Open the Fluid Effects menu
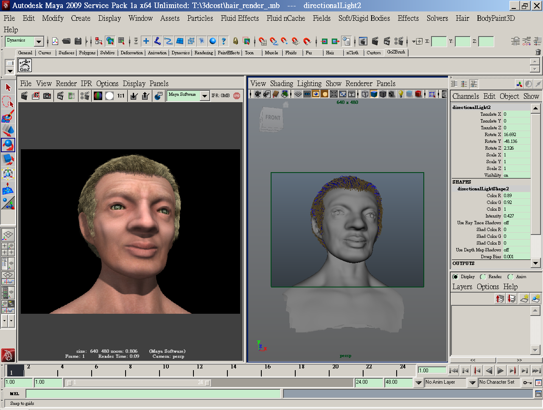The width and height of the screenshot is (543, 410). coord(240,18)
